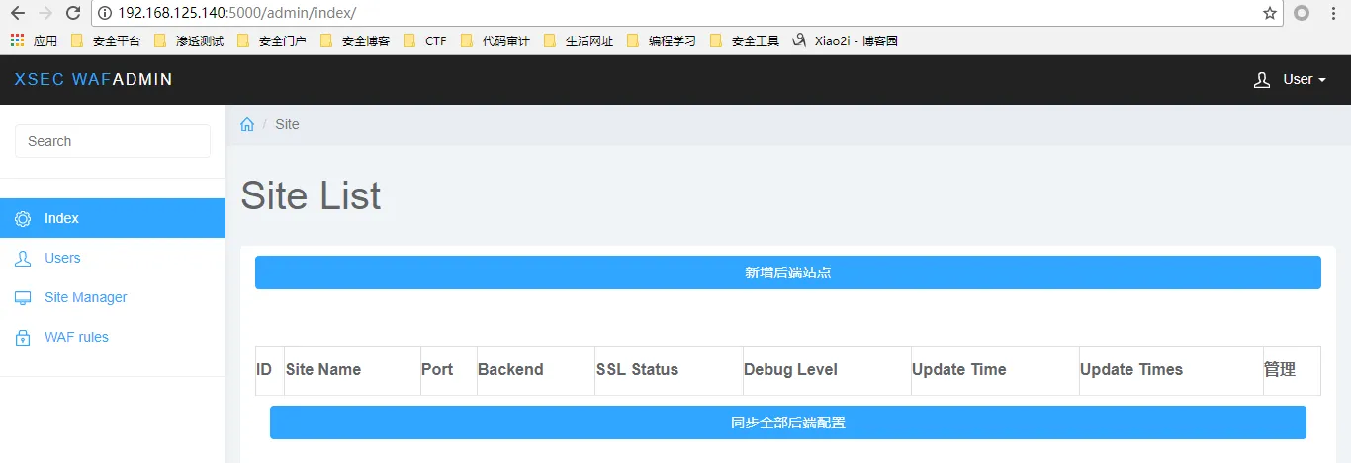The width and height of the screenshot is (1351, 463).
Task: Click the user avatar icon in header
Action: coord(1262,80)
